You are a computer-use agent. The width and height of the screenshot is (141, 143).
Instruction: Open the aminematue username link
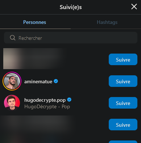(38, 82)
